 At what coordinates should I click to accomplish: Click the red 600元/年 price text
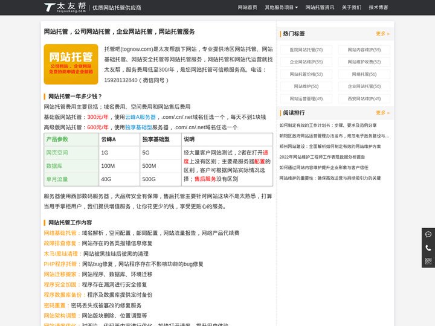(98, 127)
